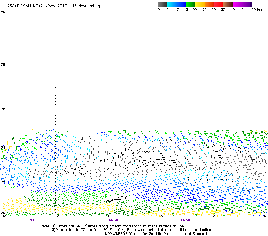Click the green 15–20 knots legend segment
The width and height of the screenshot is (268, 236).
pyautogui.click(x=190, y=4)
